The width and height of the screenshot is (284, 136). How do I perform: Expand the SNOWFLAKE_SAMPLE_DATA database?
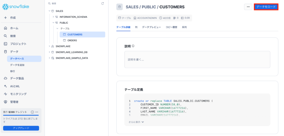49,58
